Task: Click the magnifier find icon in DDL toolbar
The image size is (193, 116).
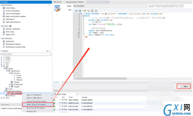Action: click(88, 11)
